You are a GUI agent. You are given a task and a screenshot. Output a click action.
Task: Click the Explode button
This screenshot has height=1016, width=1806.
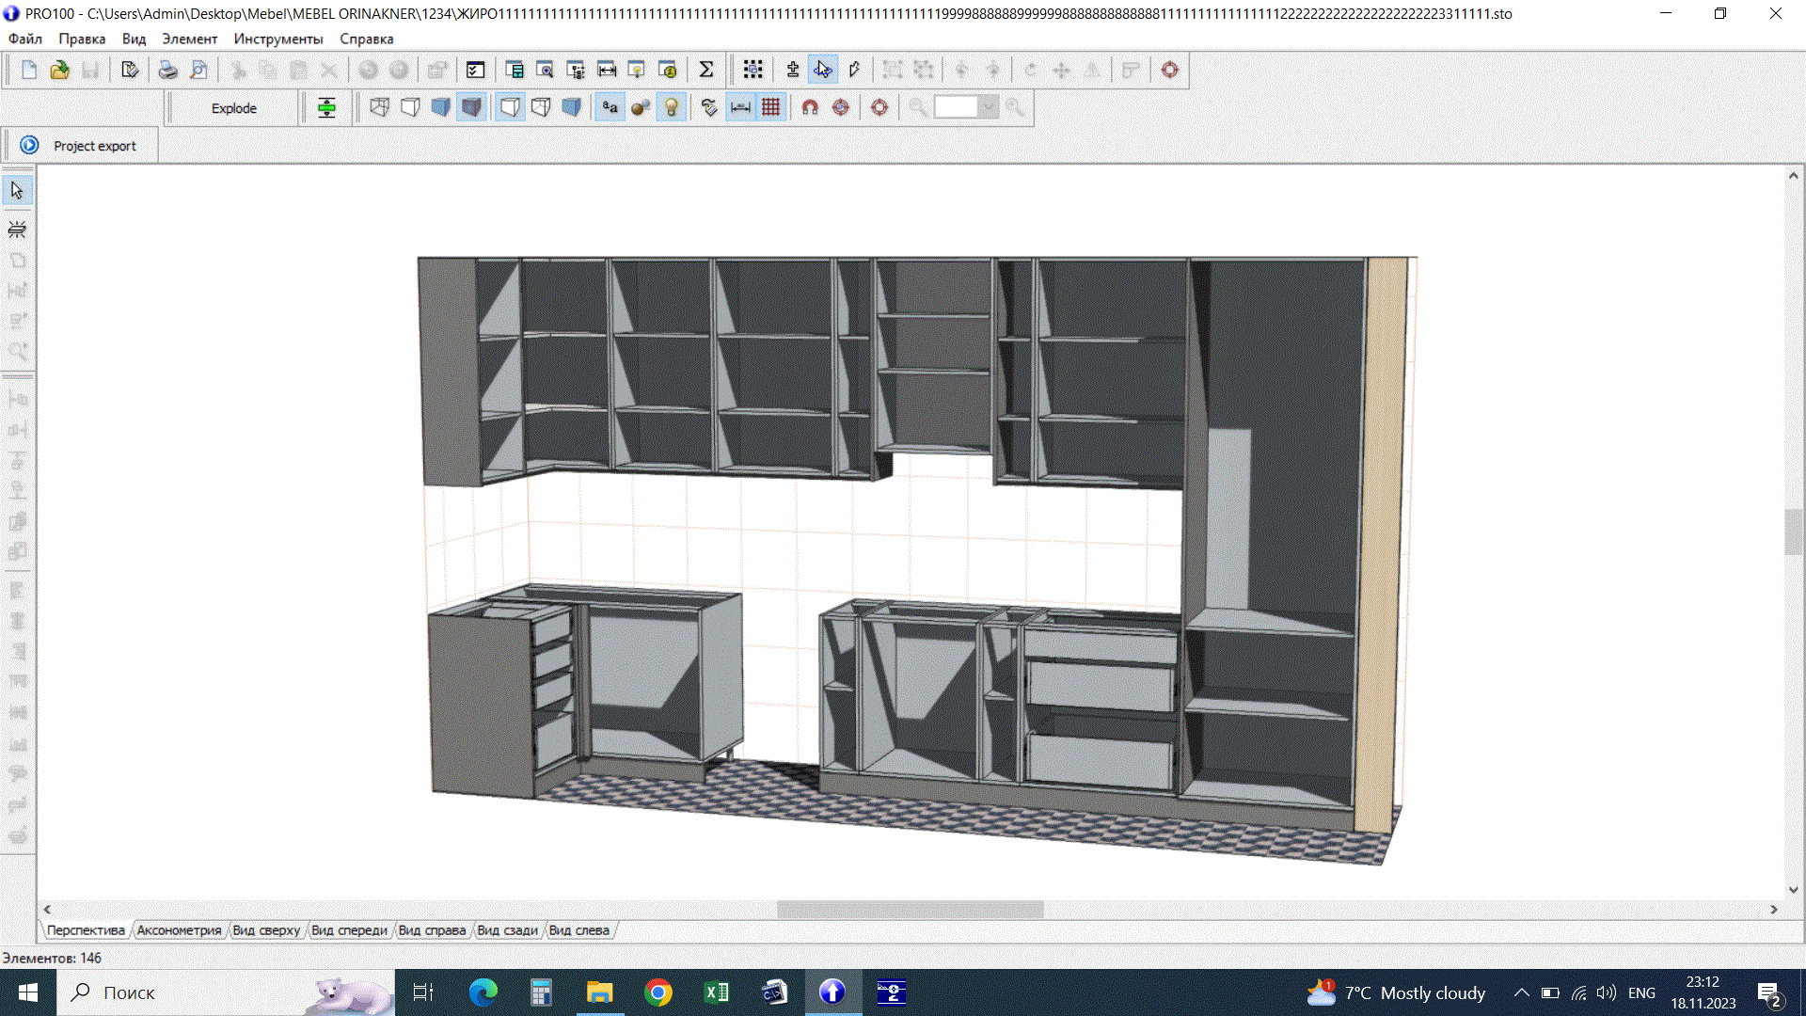click(232, 107)
